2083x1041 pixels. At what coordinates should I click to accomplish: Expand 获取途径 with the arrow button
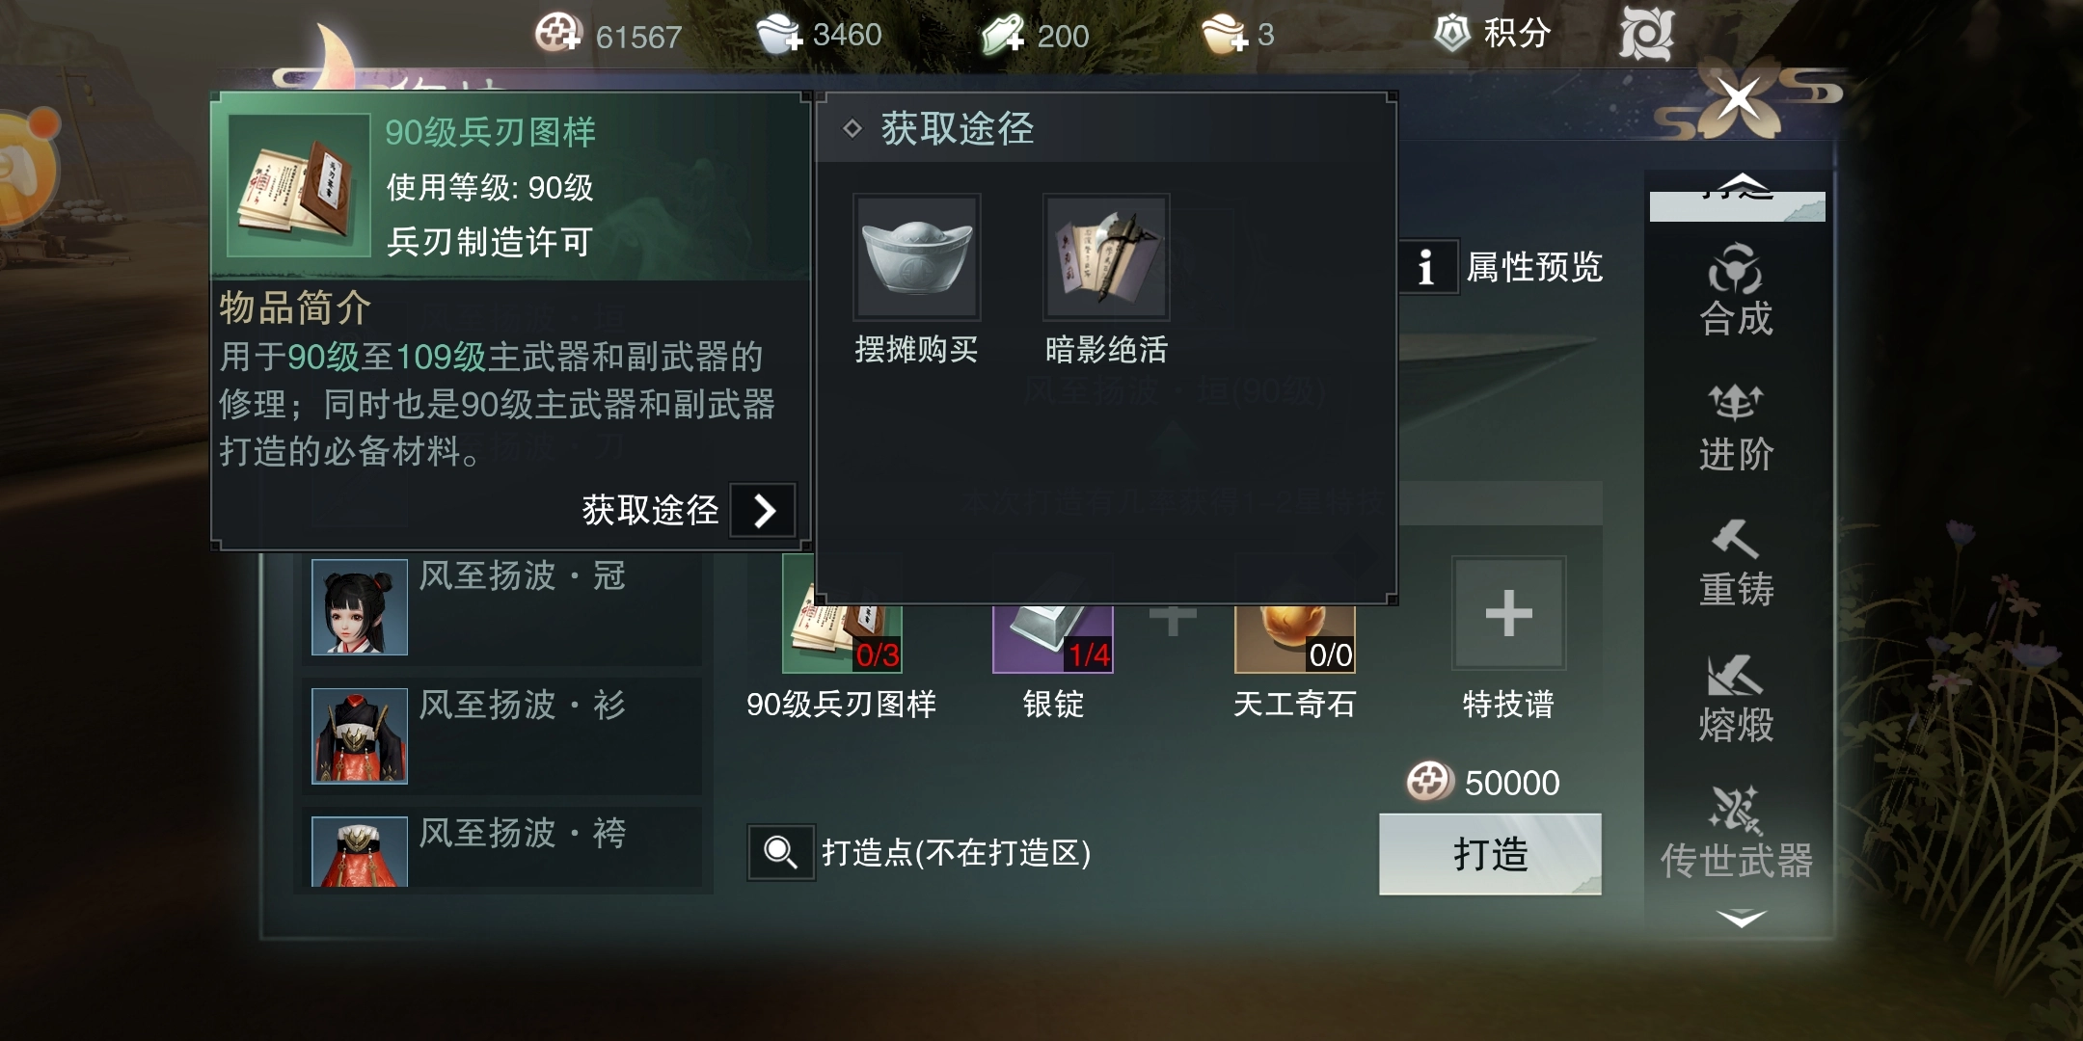point(763,510)
